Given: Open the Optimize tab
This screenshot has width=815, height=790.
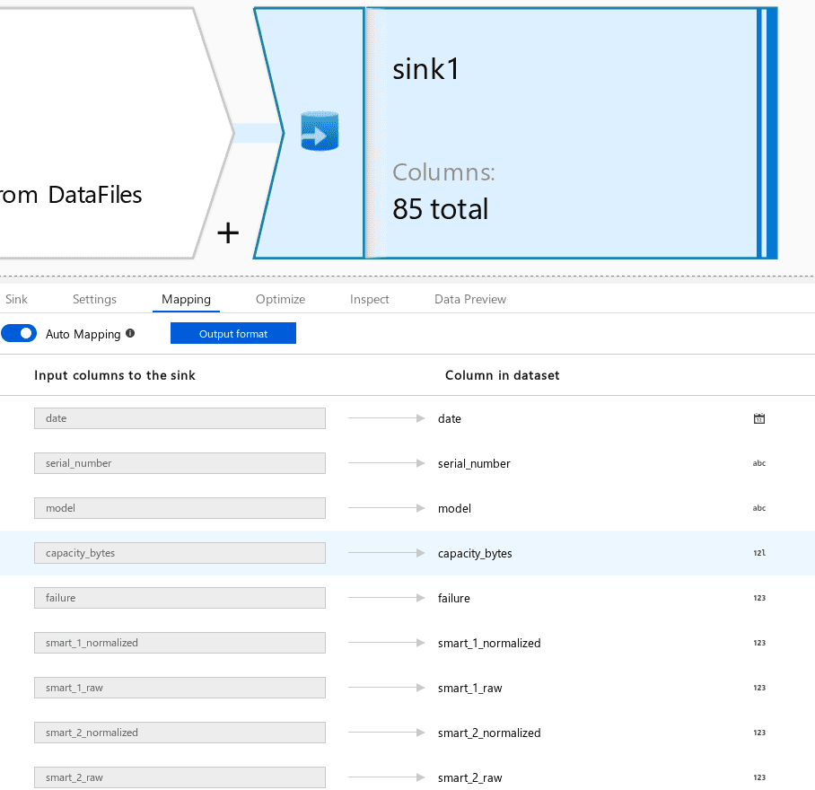Looking at the screenshot, I should coord(280,299).
